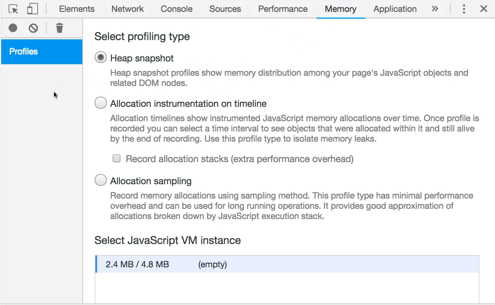Select the 2.4 MB / 4.8 MB VM instance
The width and height of the screenshot is (495, 305).
(287, 264)
